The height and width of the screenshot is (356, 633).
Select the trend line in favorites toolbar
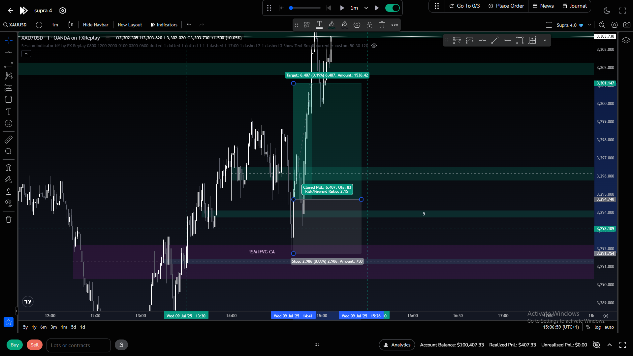pos(495,41)
